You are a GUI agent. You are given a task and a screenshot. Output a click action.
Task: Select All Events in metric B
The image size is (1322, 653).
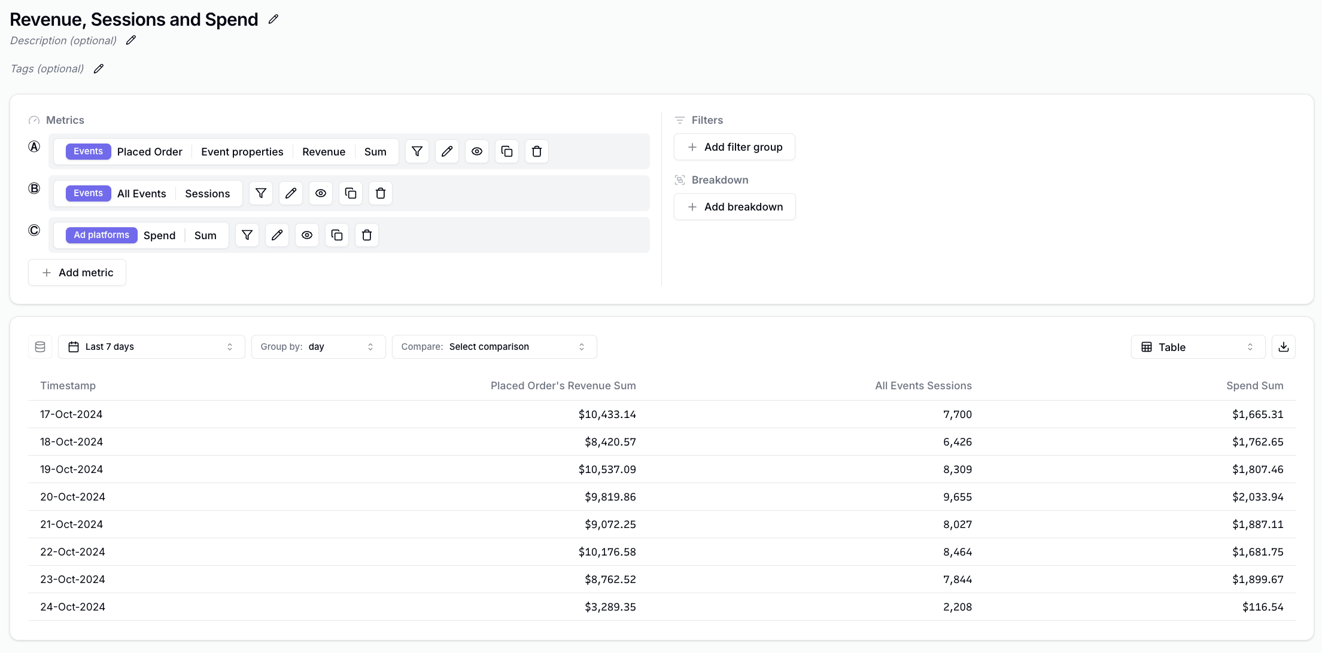pyautogui.click(x=142, y=194)
